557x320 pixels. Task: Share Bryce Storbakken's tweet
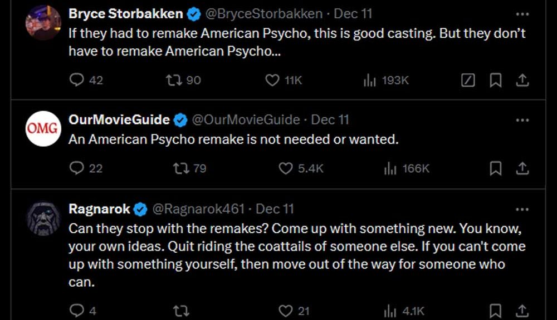tap(522, 81)
